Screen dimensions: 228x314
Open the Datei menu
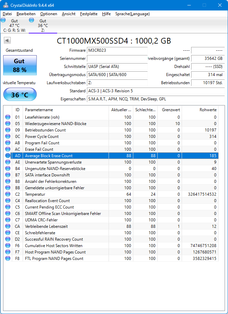(7, 14)
